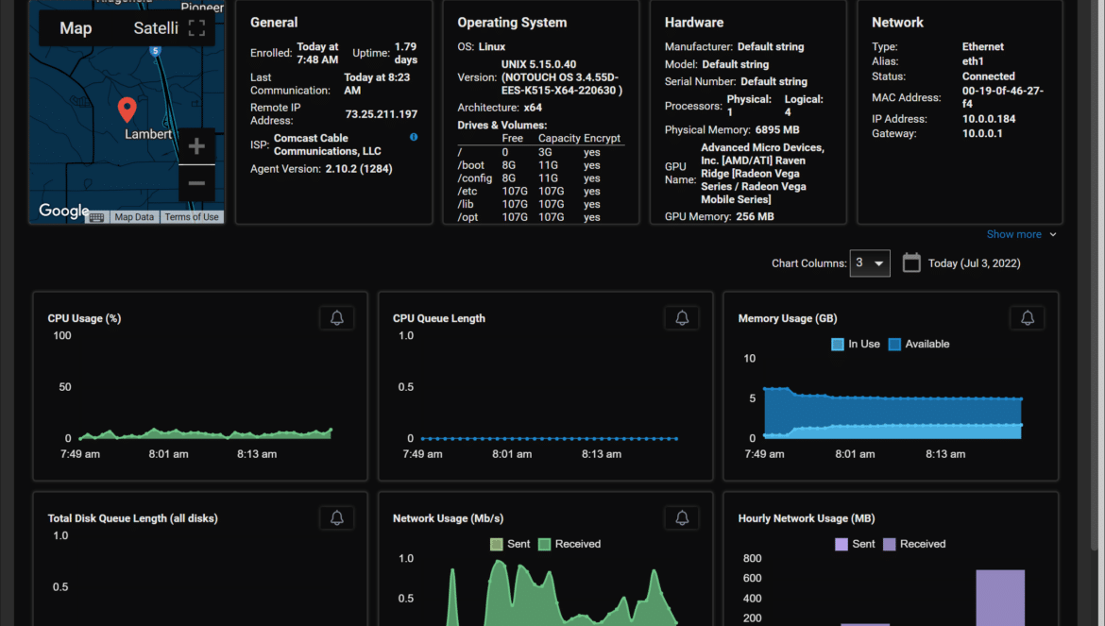Image resolution: width=1105 pixels, height=626 pixels.
Task: Expand details with Show more
Action: click(x=1021, y=234)
